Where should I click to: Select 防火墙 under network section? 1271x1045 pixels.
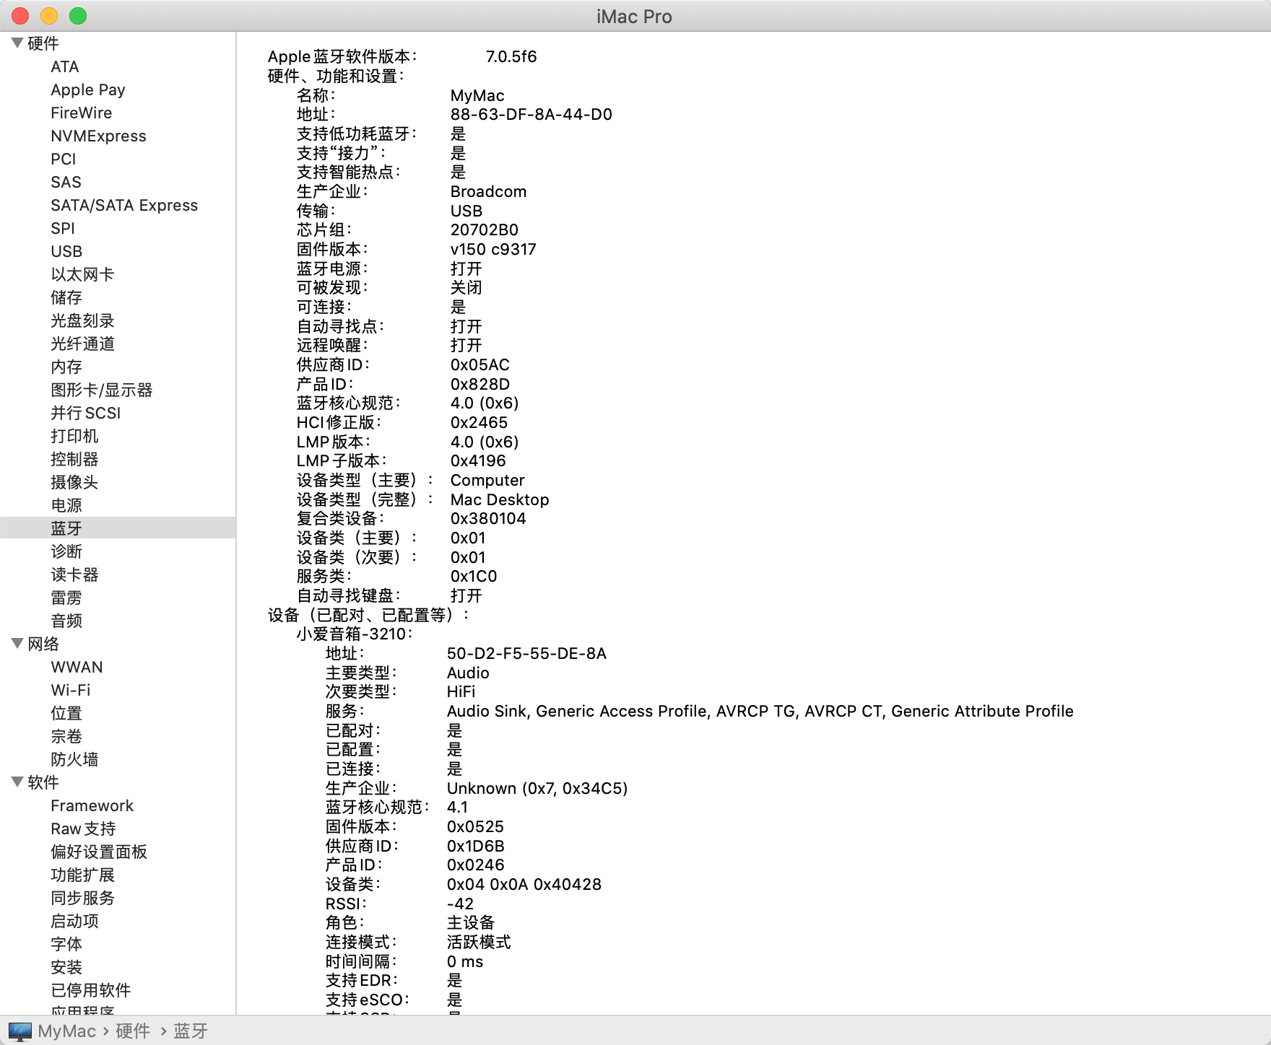pos(74,759)
